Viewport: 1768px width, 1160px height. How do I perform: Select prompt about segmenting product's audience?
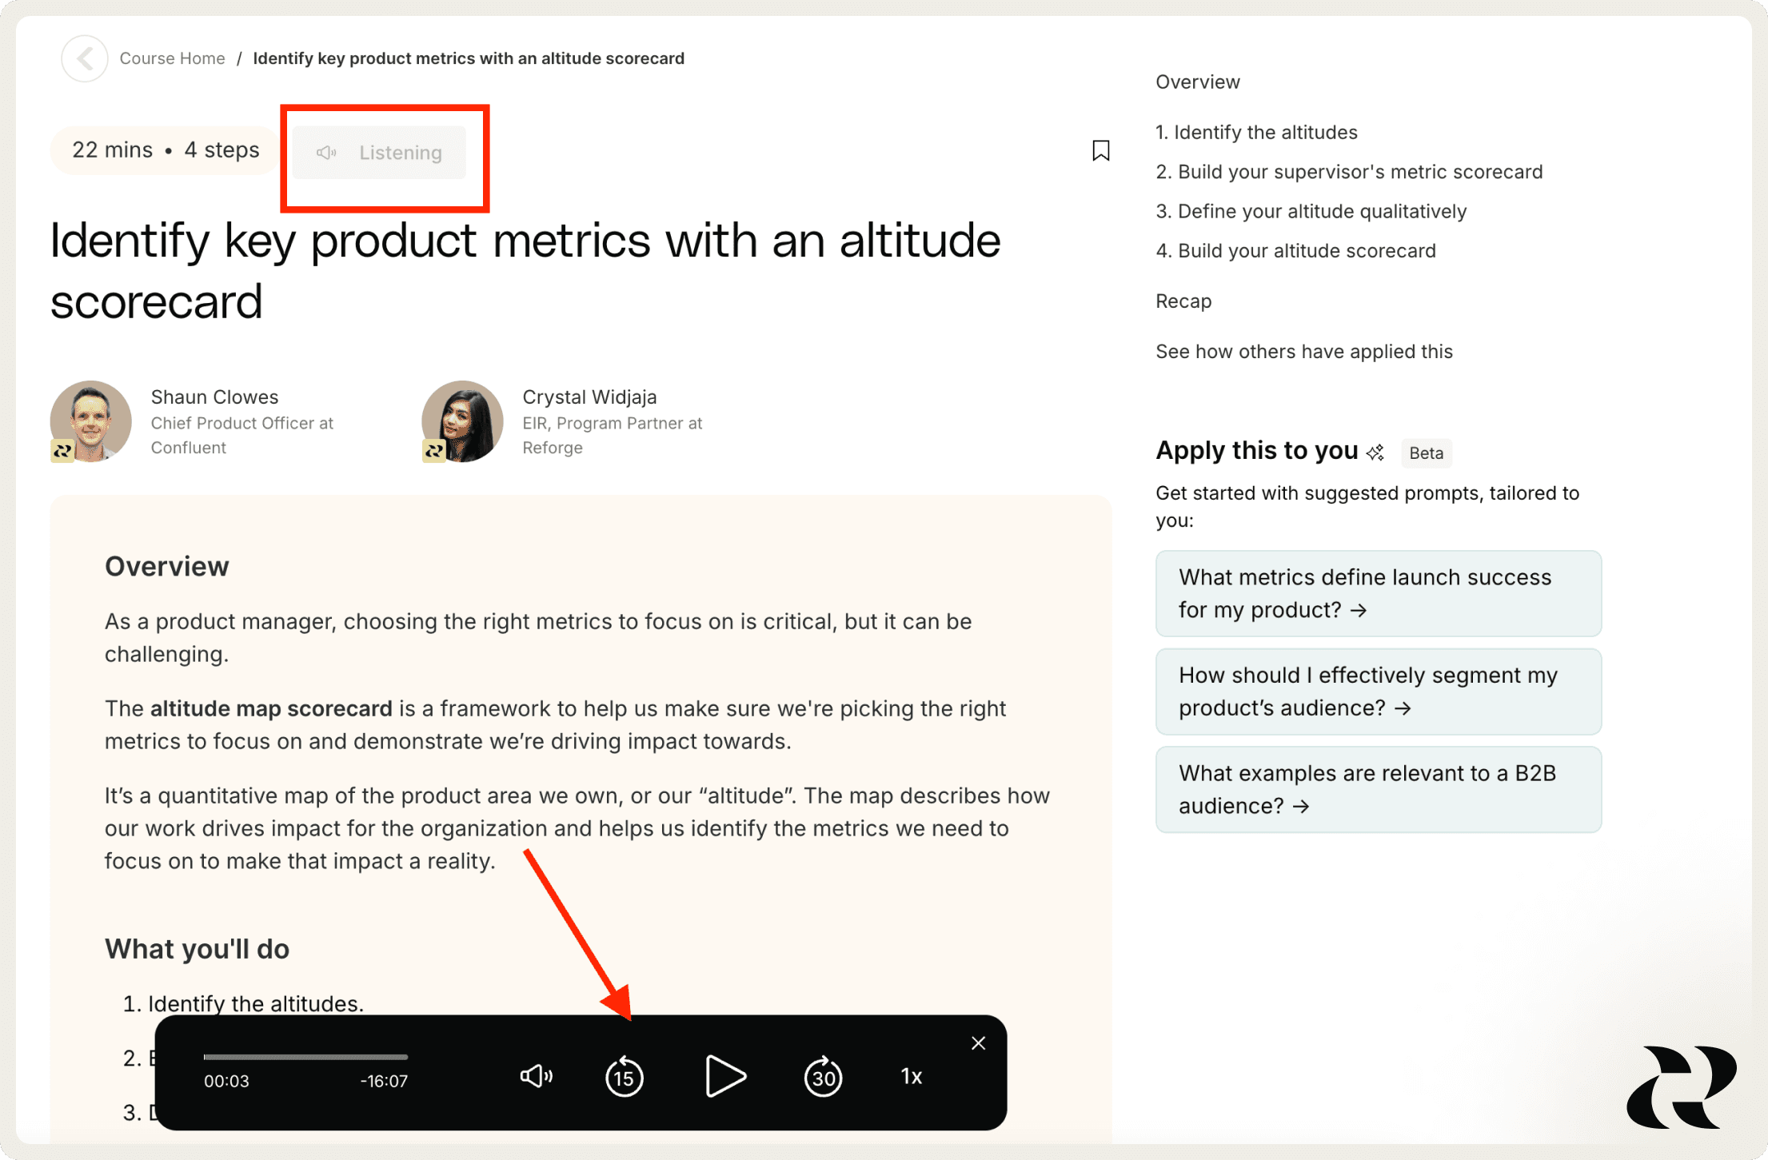pyautogui.click(x=1378, y=692)
